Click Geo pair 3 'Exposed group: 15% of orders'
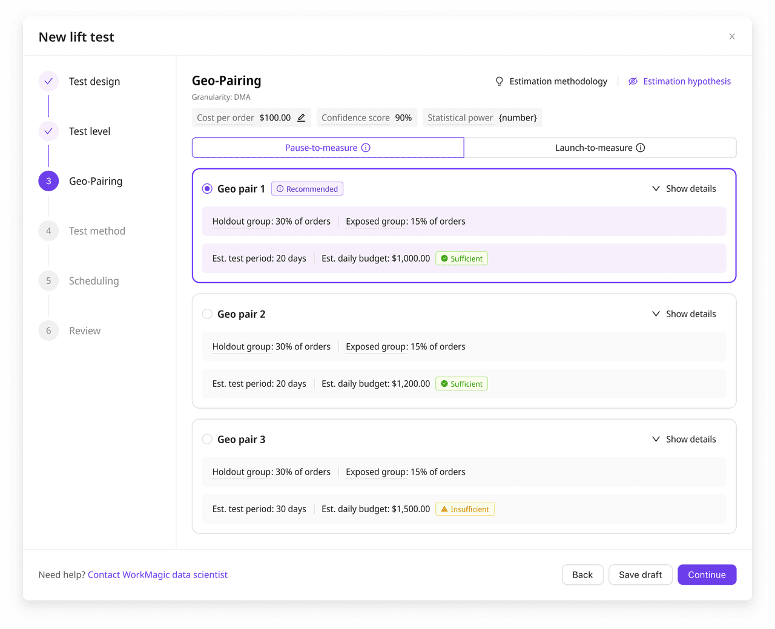This screenshot has height=629, width=775. point(406,472)
